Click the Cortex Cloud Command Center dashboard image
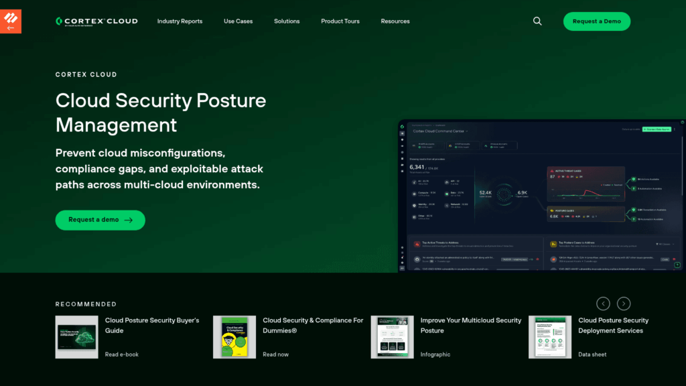This screenshot has height=386, width=686. tap(541, 196)
